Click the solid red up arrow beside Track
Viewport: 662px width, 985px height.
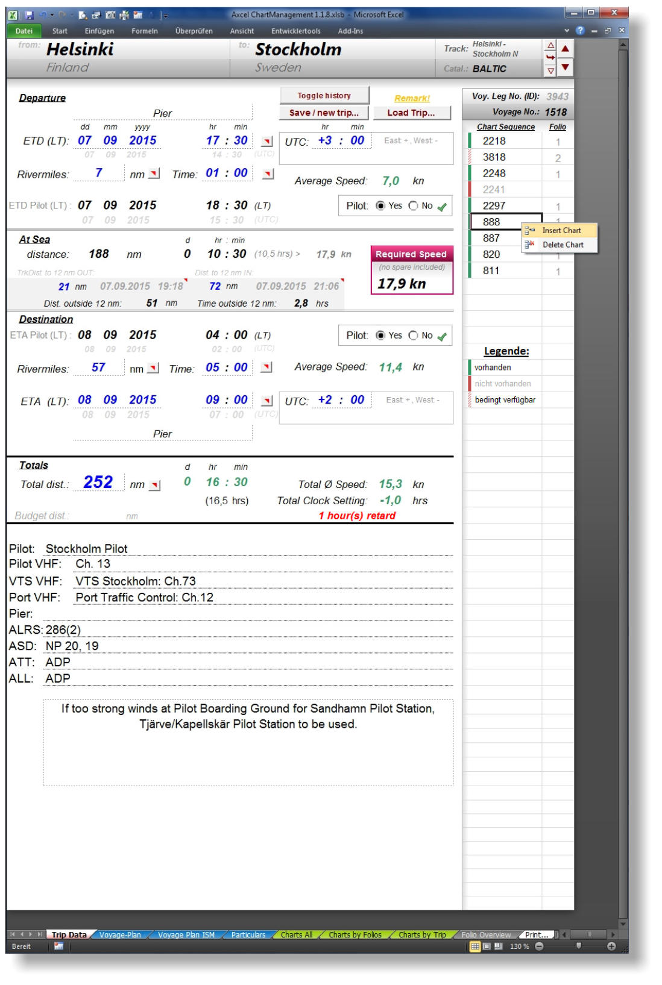point(565,49)
